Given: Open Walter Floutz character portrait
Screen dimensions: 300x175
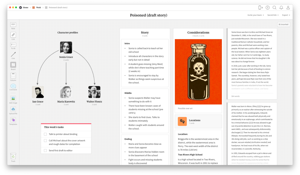Looking at the screenshot, I should pyautogui.click(x=94, y=92).
